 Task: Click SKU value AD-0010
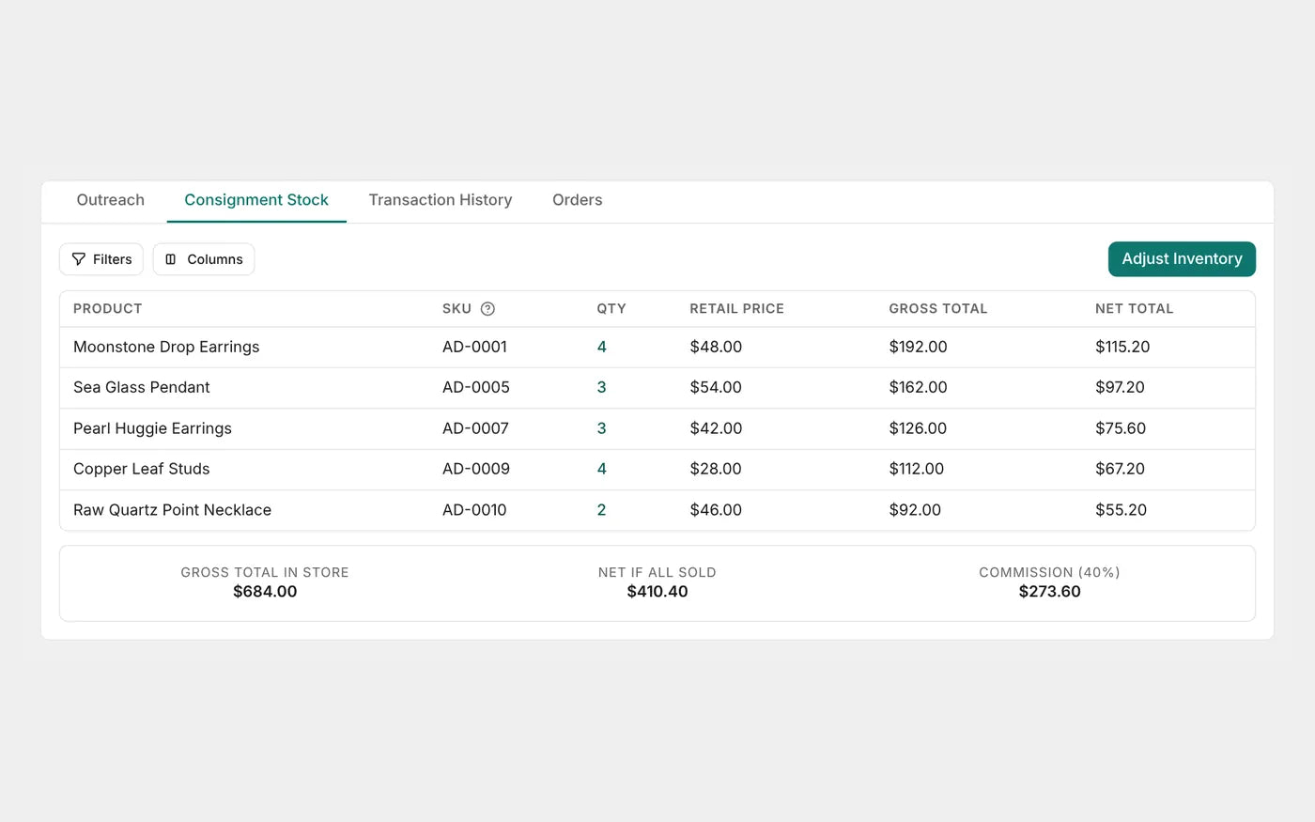click(x=475, y=510)
